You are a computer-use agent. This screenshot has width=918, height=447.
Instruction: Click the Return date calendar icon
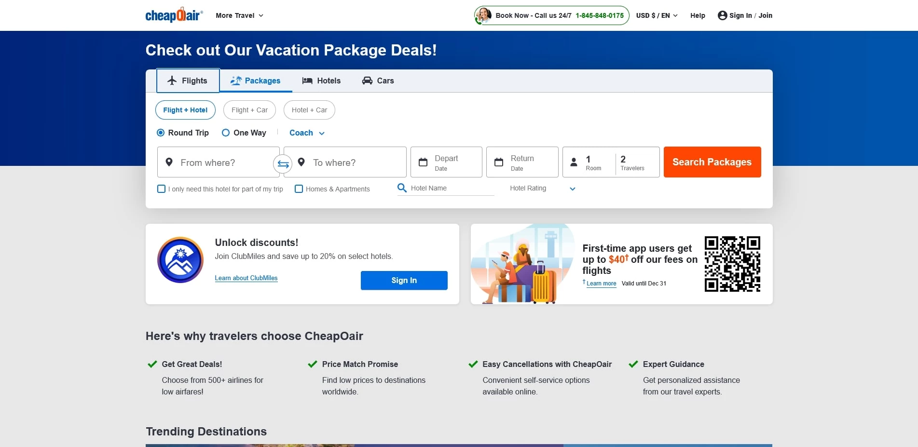pyautogui.click(x=499, y=162)
